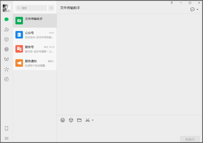This screenshot has height=143, width=203.
Task: Open the emoji picker
Action: [x=63, y=120]
